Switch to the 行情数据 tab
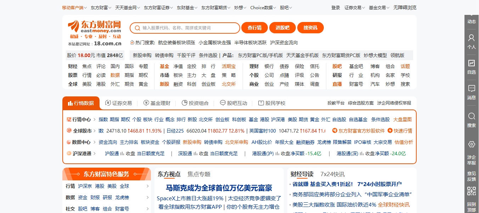Viewport: 479px width, 213px height. coord(81,103)
